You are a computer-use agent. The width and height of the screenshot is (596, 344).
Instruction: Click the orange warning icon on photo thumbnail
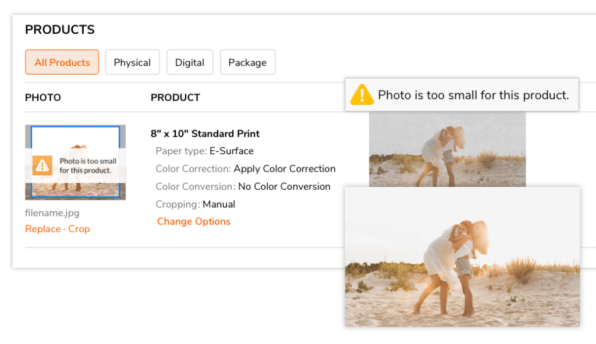click(x=43, y=165)
